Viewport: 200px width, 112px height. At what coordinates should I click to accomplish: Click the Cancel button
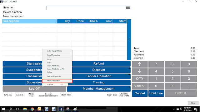point(140,93)
